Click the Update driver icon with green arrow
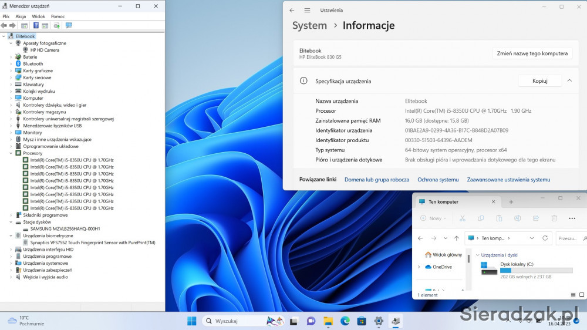The width and height of the screenshot is (587, 330). click(56, 25)
